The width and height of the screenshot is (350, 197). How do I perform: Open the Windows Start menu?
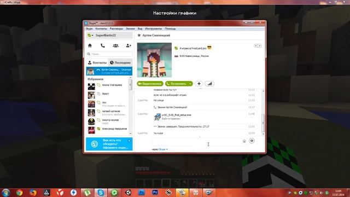click(6, 193)
